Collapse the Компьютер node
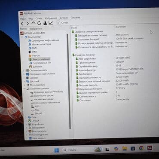This screenshot has height=159, width=159. 22,37
